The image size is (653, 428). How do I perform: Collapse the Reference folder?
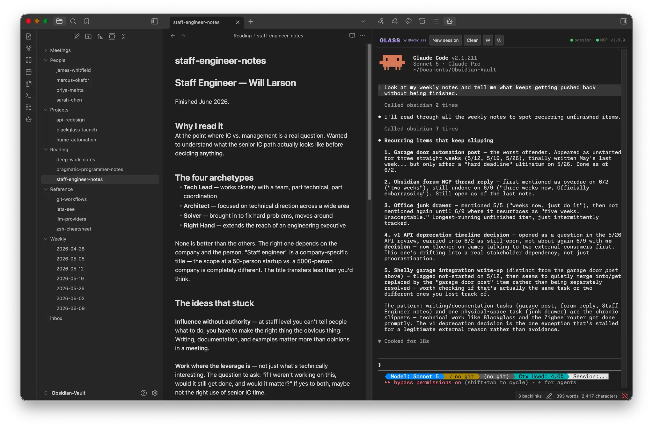coord(61,189)
